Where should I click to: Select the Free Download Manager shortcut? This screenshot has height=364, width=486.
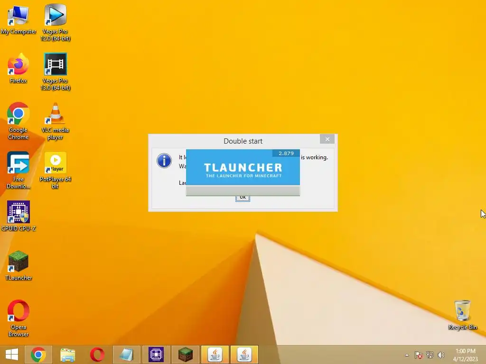tap(19, 170)
